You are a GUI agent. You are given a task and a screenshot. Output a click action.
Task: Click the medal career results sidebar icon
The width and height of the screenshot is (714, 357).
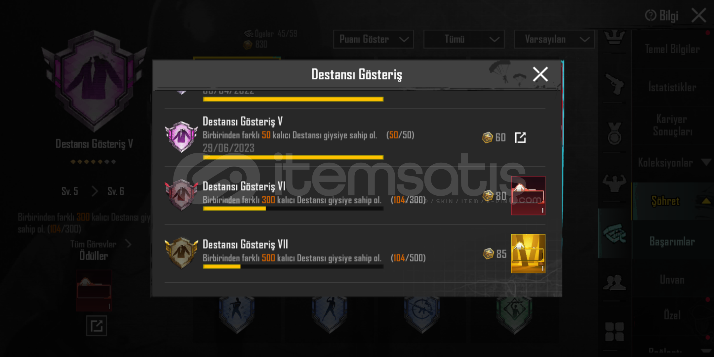pos(615,133)
